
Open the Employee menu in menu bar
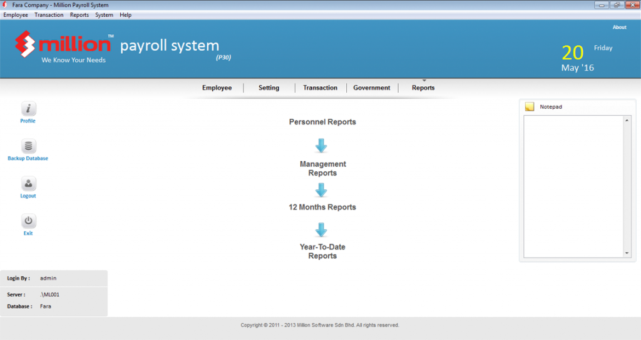pos(16,15)
